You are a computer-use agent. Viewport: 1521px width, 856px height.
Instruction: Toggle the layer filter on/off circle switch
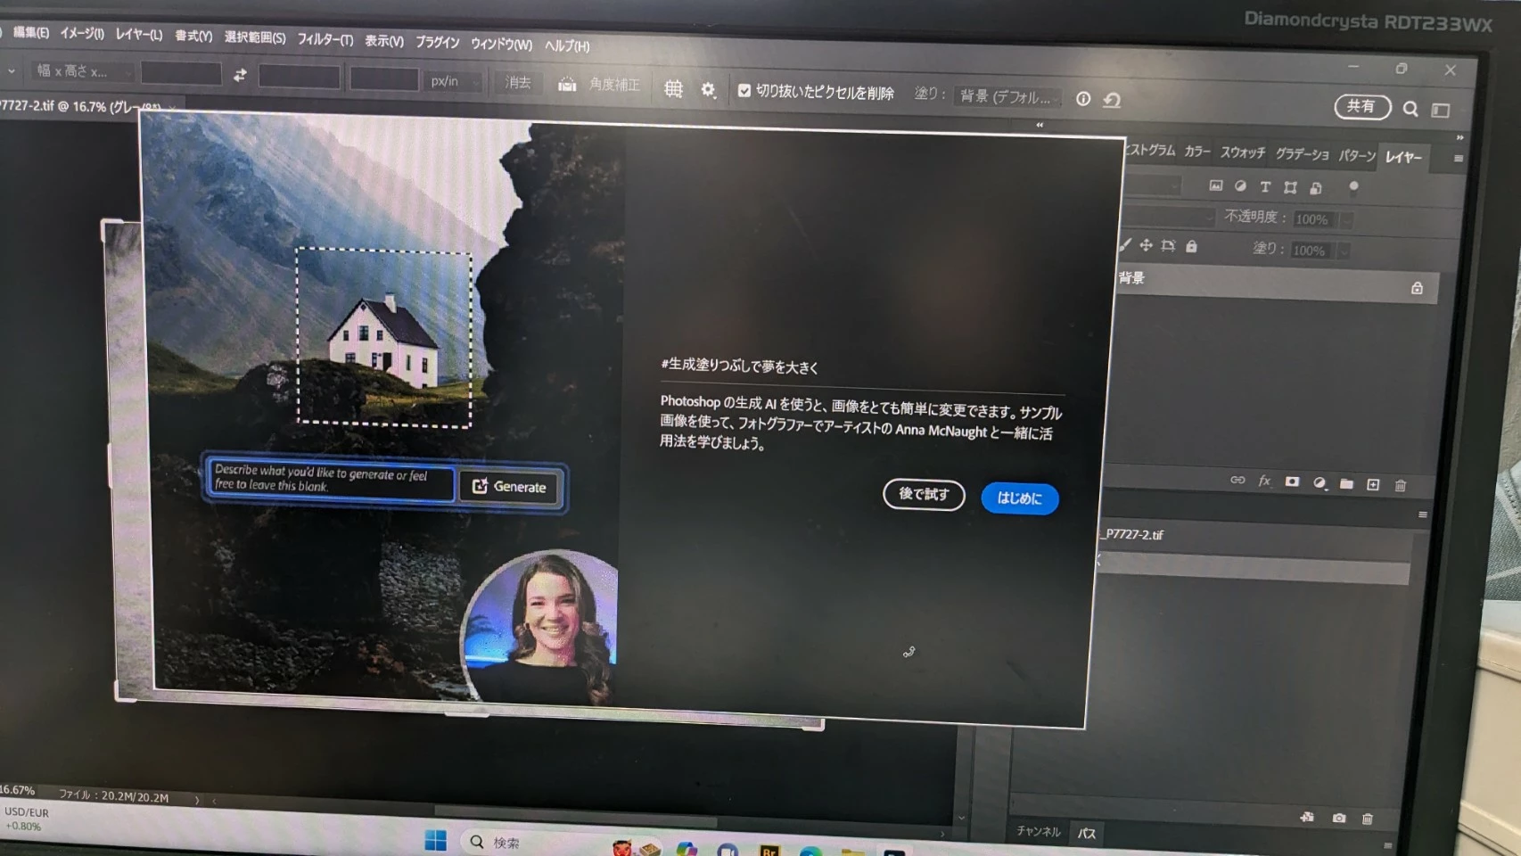[1353, 186]
